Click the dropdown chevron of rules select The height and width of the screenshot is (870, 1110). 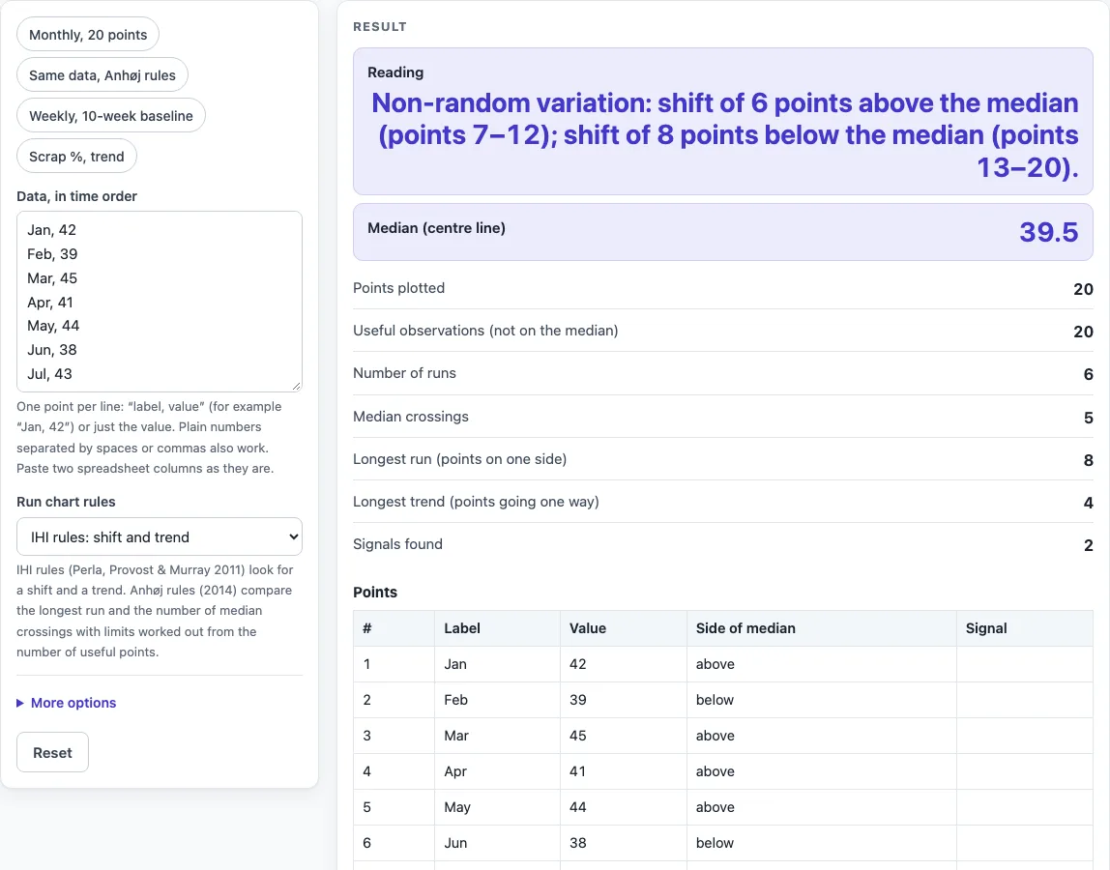click(293, 537)
